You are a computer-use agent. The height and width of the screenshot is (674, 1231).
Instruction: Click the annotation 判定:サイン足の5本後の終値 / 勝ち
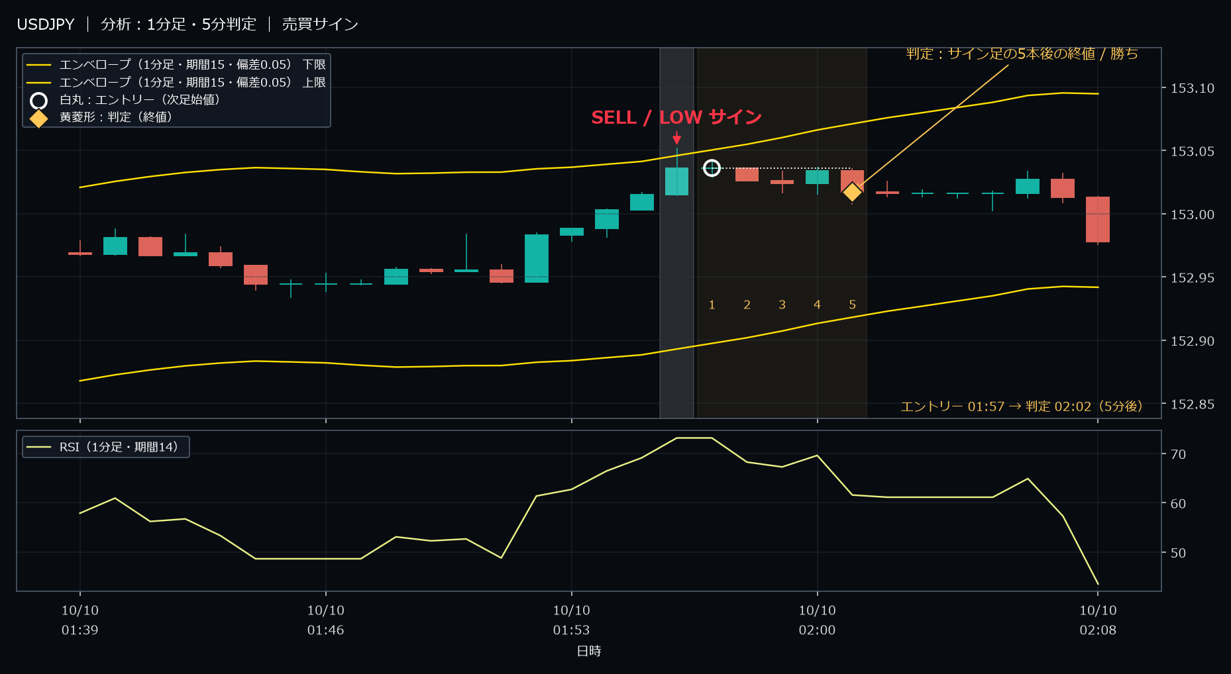point(1022,54)
